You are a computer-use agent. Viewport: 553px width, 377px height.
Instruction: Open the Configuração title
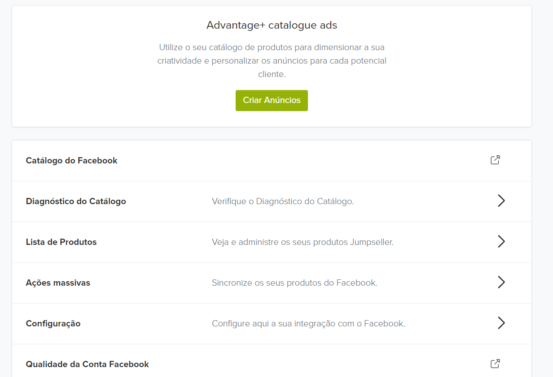[x=53, y=324]
